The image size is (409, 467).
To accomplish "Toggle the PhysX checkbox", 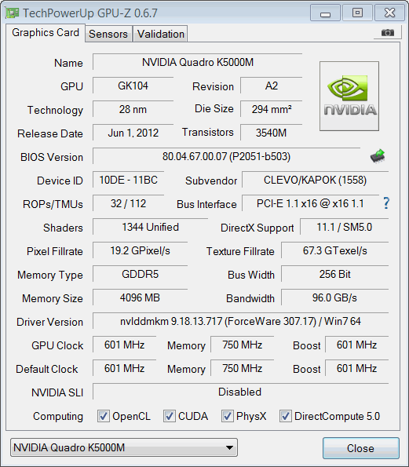I will click(x=227, y=416).
